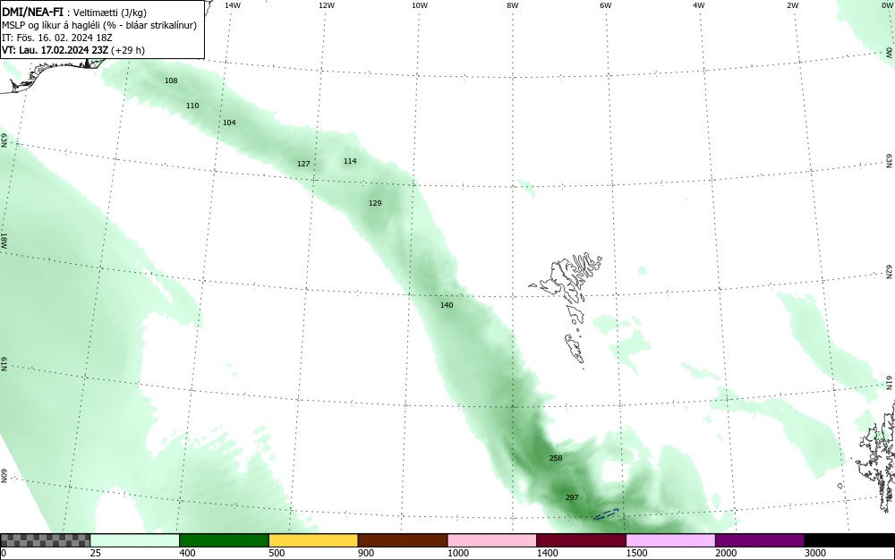895x560 pixels.
Task: Click the 18W longitude label
Action: [4, 240]
